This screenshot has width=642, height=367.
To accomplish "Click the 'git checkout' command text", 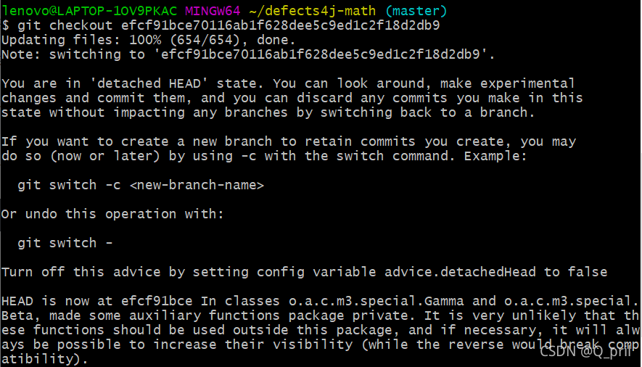I will [65, 25].
